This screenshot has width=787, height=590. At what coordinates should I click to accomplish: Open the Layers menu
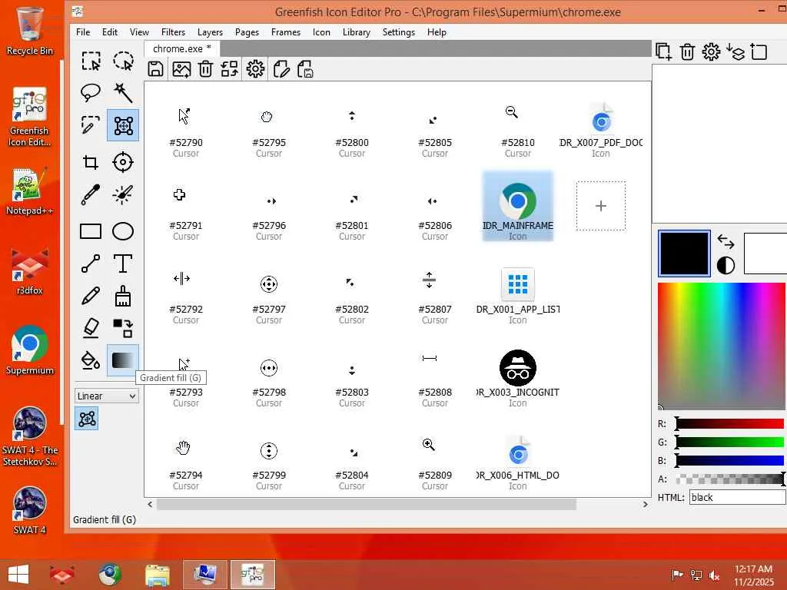(210, 32)
